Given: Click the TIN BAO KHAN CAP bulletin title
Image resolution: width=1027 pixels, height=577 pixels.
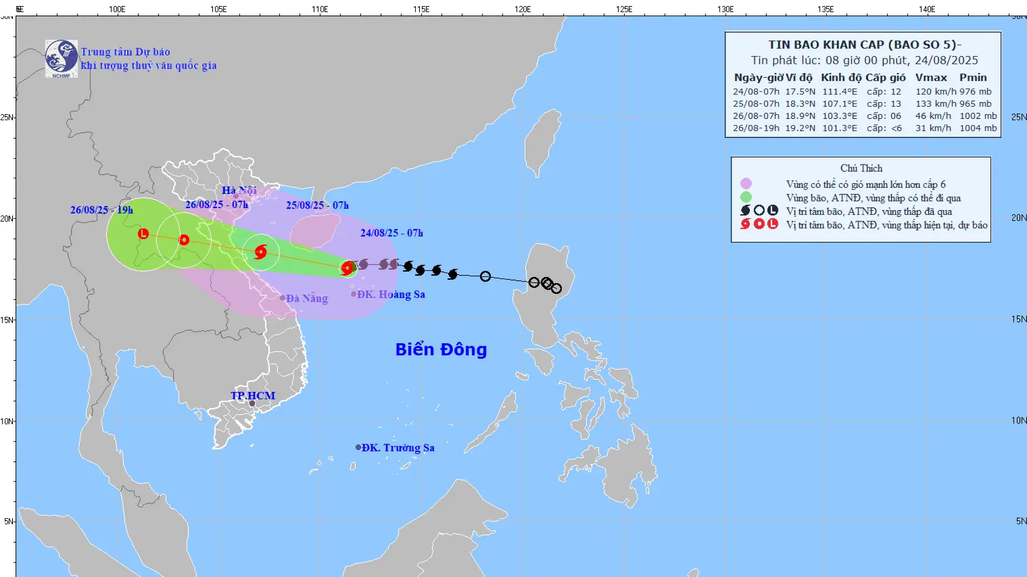Looking at the screenshot, I should (864, 45).
